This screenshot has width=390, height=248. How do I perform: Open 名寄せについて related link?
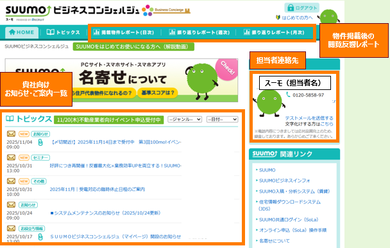point(275,241)
